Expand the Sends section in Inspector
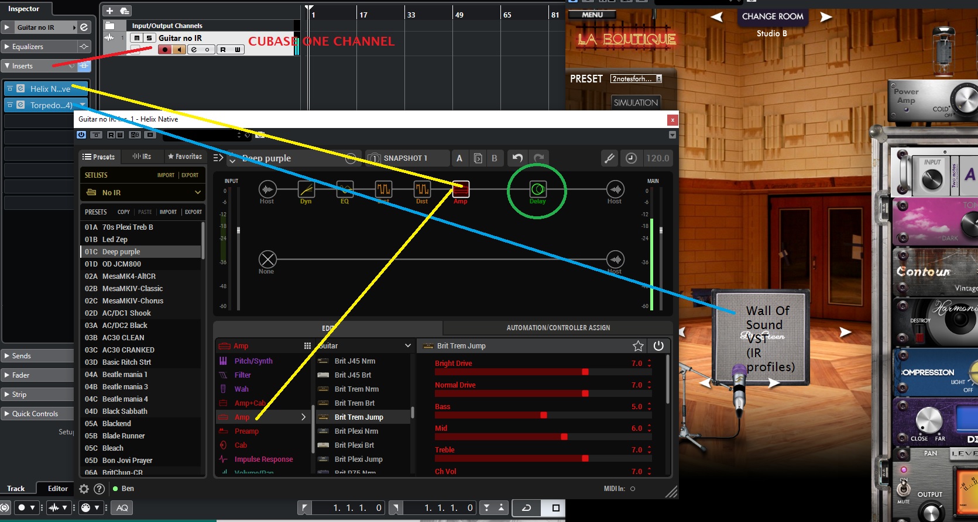 pos(21,356)
